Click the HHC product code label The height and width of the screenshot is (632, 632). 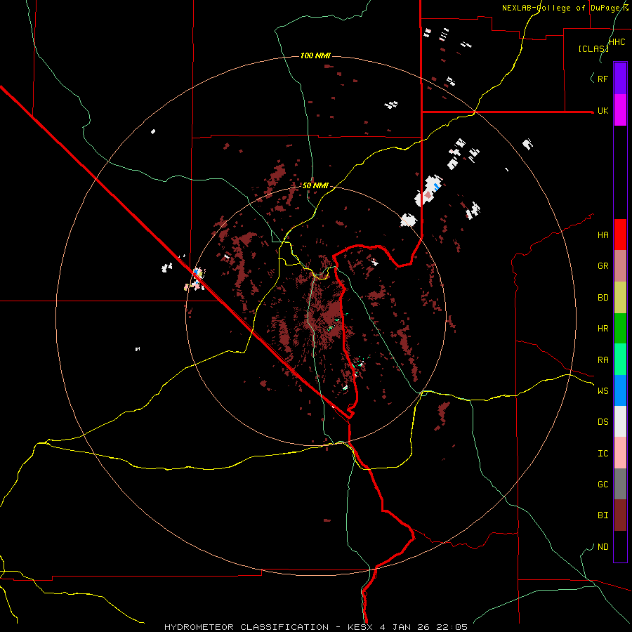click(617, 42)
